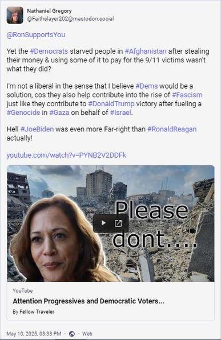
Task: Open the #JoeBiden hashtag
Action: click(37, 129)
